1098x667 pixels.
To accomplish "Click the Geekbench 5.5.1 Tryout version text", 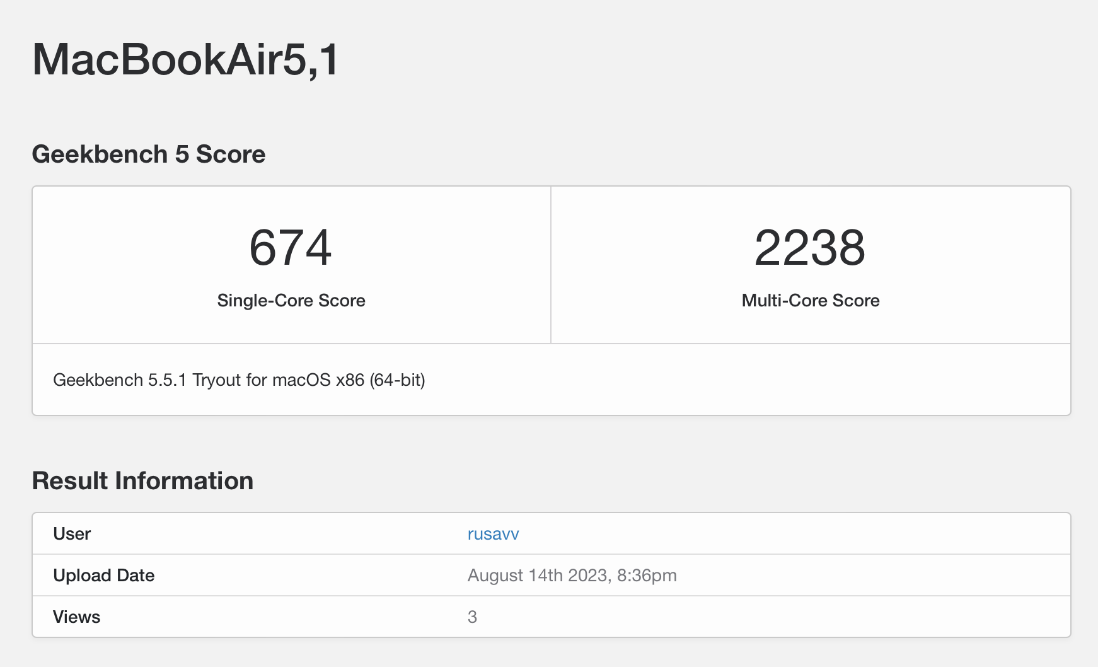I will tap(239, 380).
